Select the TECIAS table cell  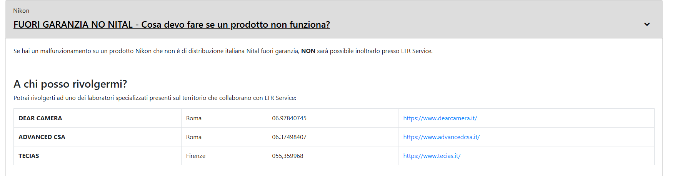click(29, 156)
